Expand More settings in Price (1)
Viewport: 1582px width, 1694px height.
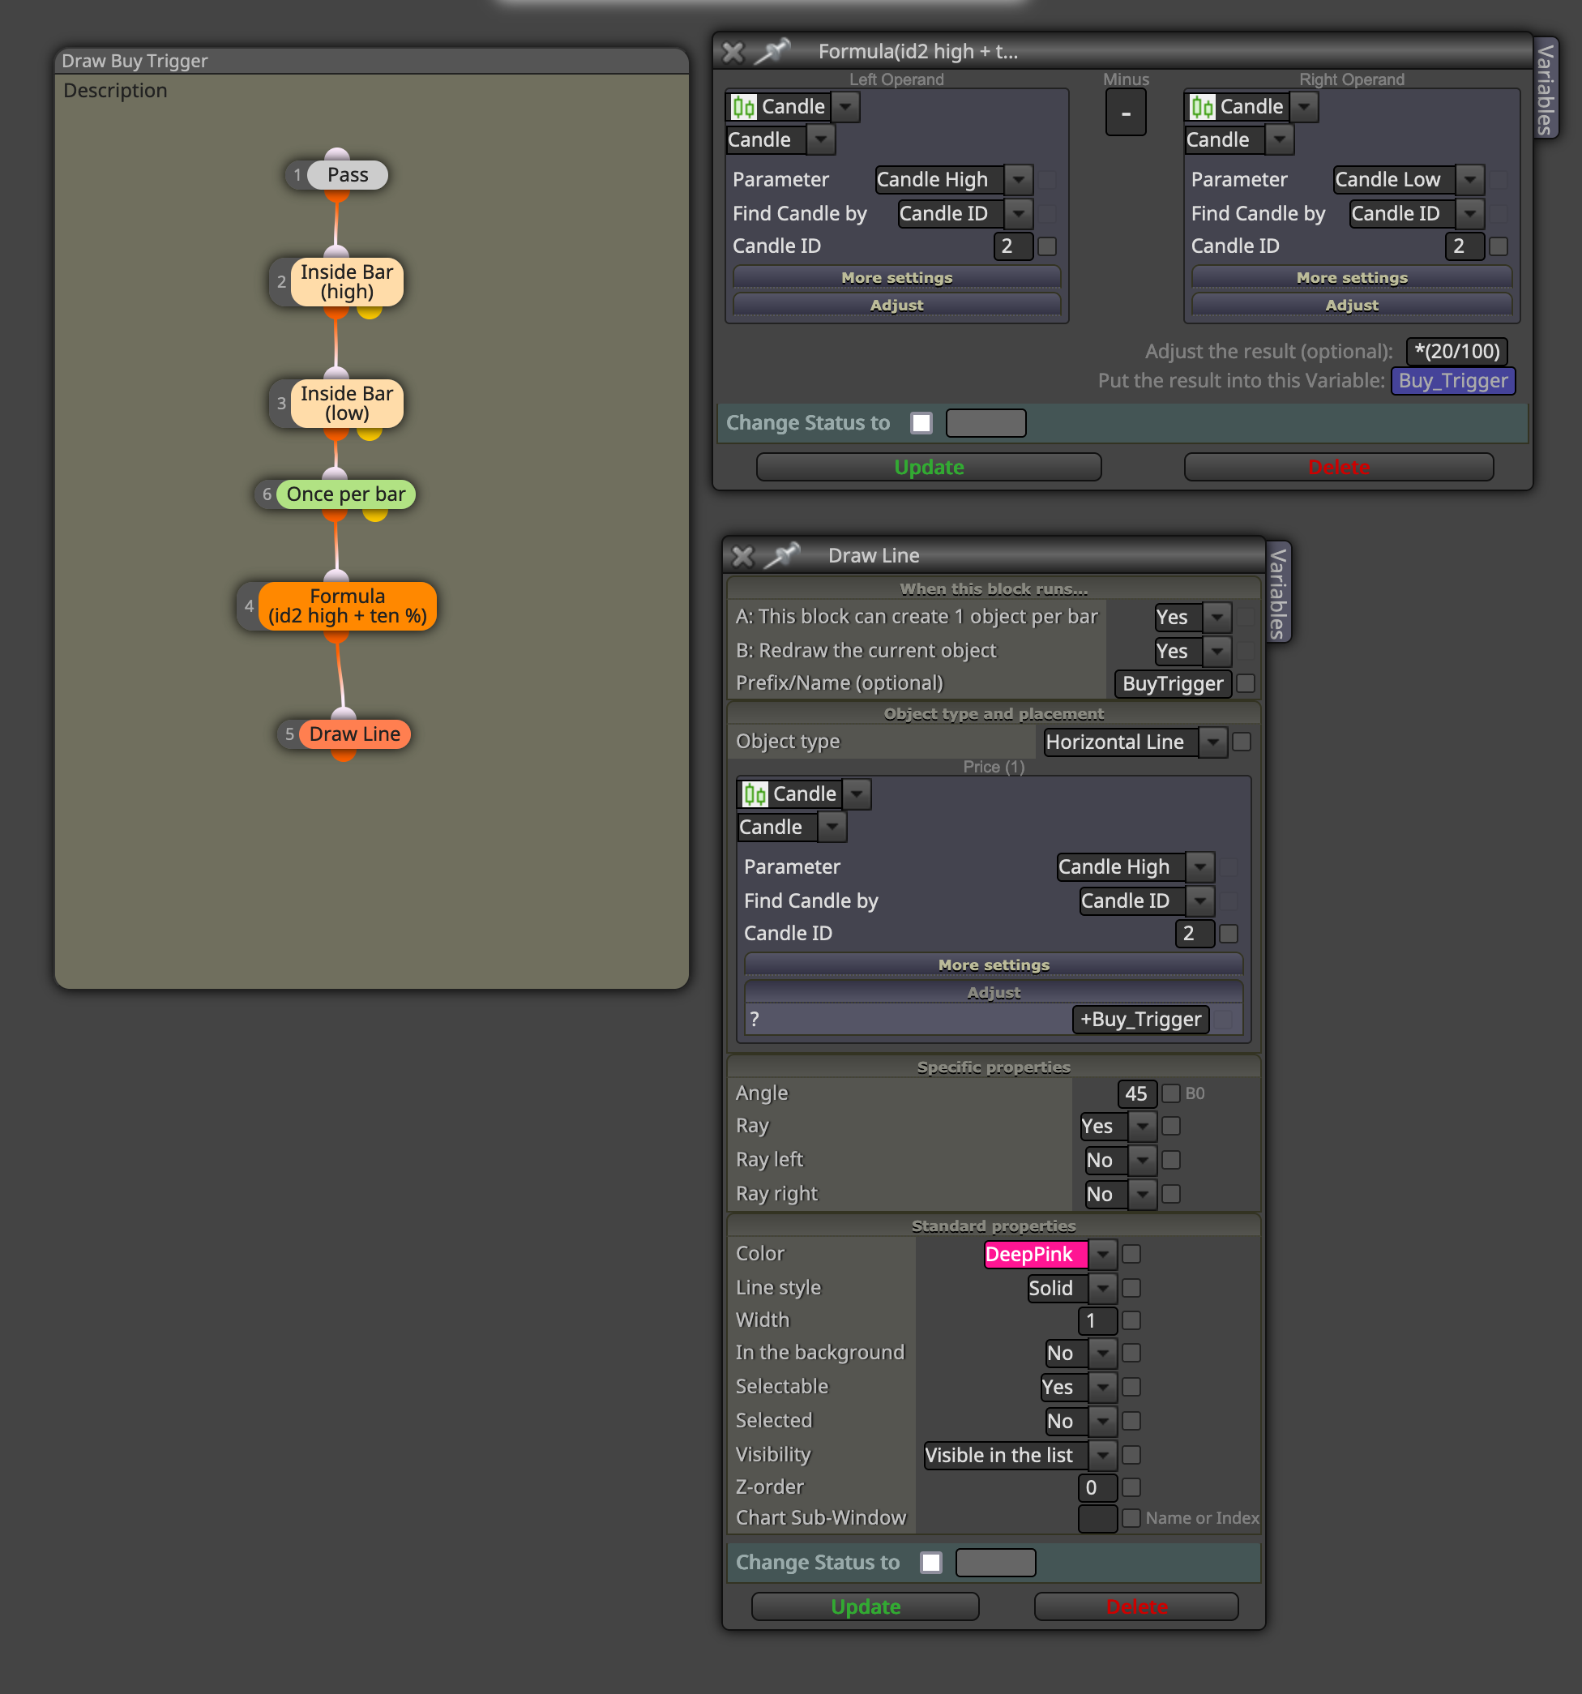coord(994,965)
